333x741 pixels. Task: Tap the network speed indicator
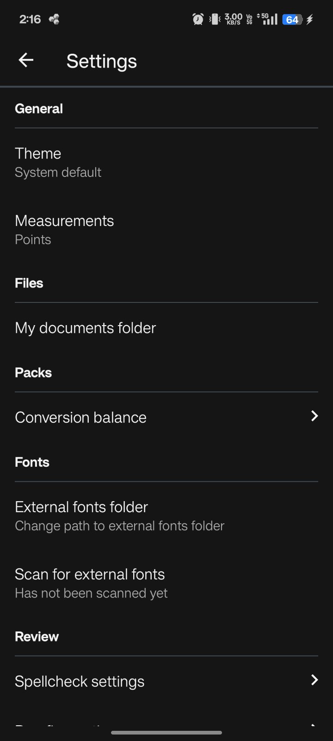(x=233, y=19)
